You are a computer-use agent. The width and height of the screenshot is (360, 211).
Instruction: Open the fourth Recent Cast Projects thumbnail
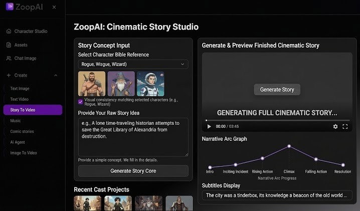click(x=179, y=203)
